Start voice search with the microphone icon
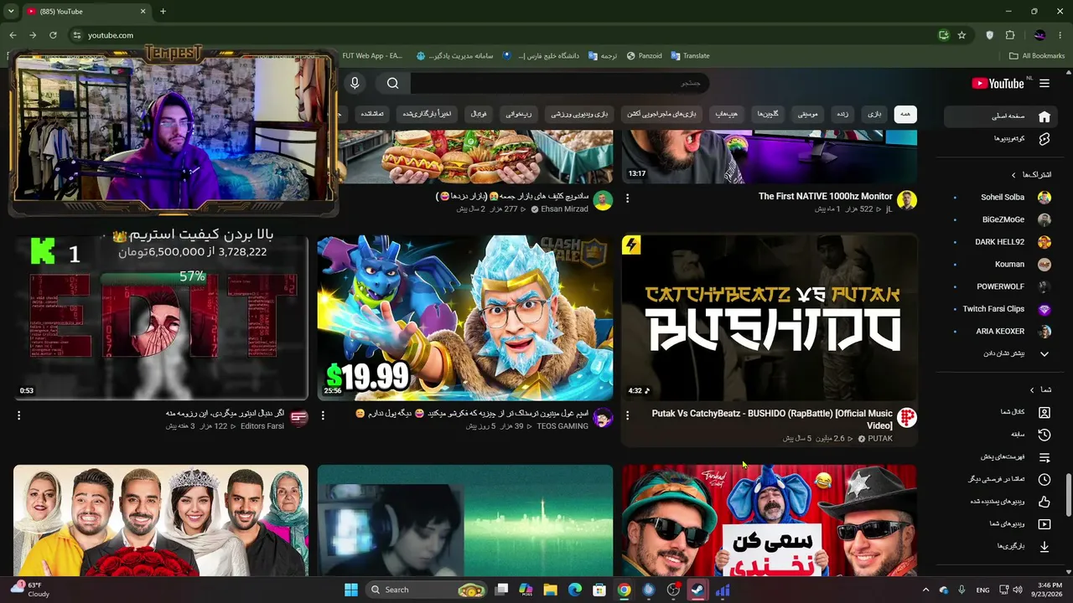This screenshot has width=1073, height=603. coord(355,83)
